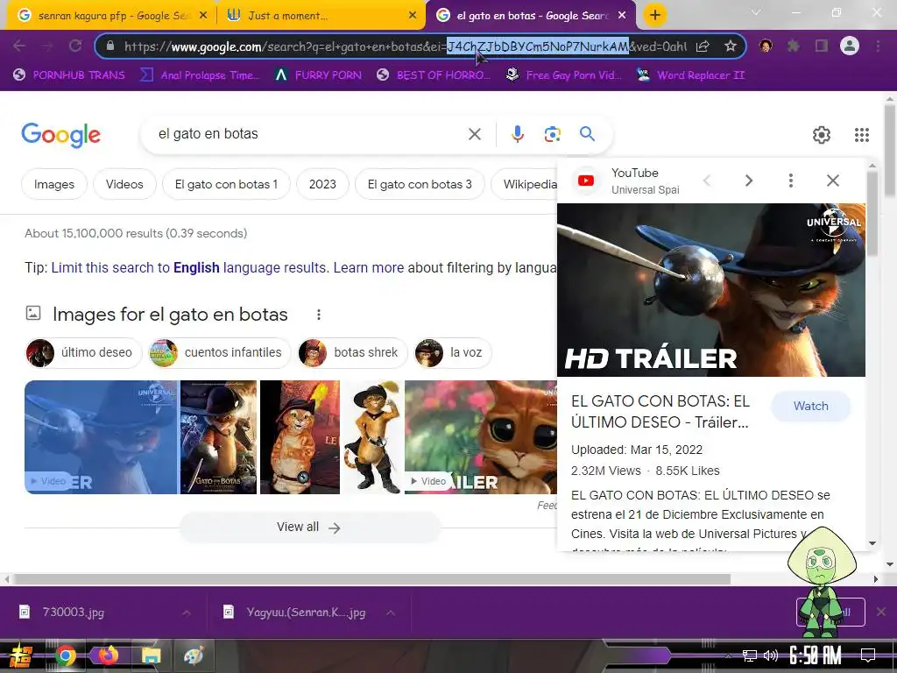The width and height of the screenshot is (897, 673).
Task: Filter results by Images chip
Action: point(54,184)
